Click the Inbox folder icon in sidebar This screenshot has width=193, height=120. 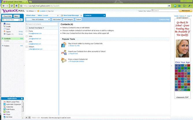pos(4,24)
